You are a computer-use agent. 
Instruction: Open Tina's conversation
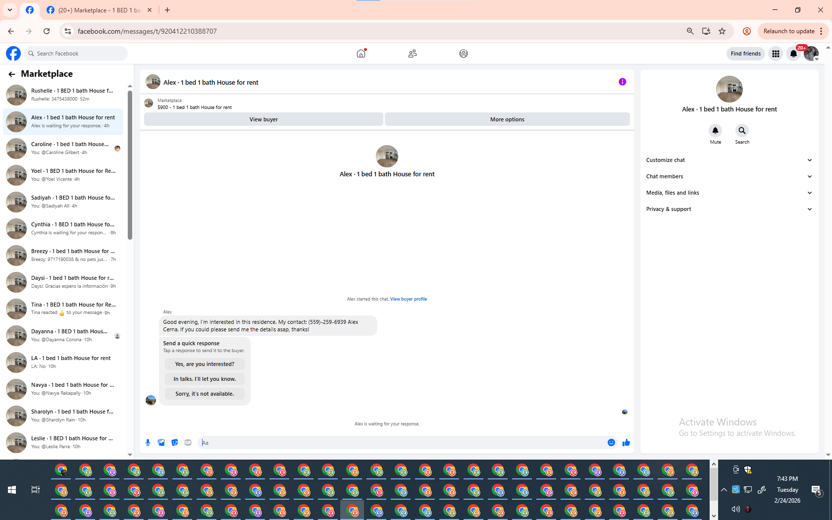[63, 309]
